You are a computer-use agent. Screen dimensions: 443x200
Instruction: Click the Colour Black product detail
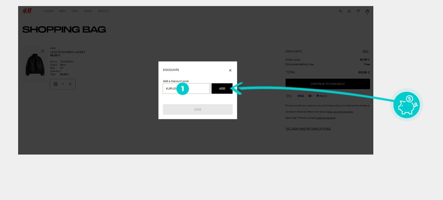(58, 65)
